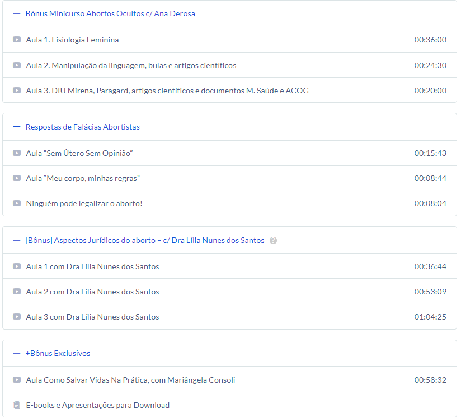Open Aula 3 com Dra Lília Nunes dos Santos

click(x=92, y=317)
